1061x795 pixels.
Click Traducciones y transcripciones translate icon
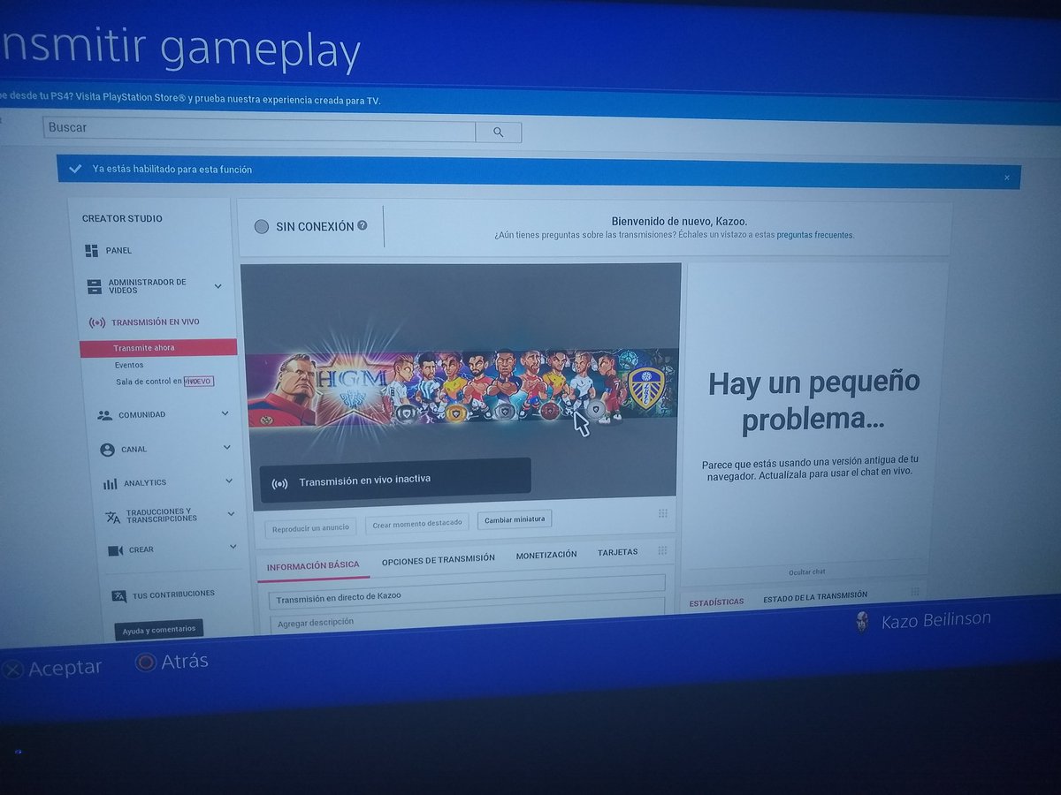point(112,517)
